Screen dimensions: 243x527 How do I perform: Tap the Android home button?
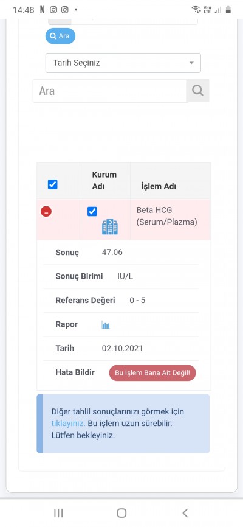pyautogui.click(x=122, y=513)
